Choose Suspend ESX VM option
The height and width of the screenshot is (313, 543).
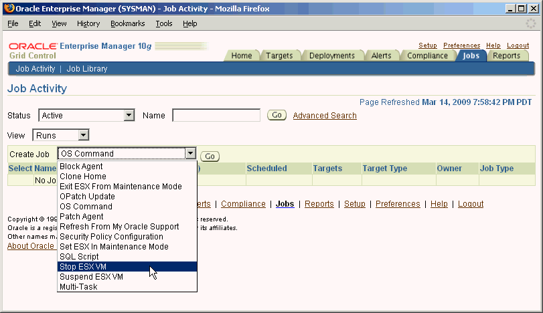point(127,277)
